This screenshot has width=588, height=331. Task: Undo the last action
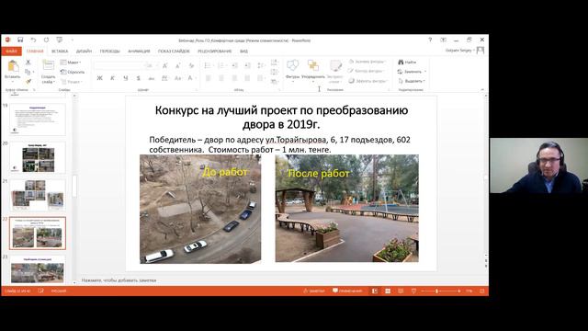click(33, 40)
